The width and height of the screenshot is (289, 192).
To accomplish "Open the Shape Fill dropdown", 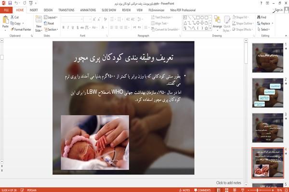I will pos(240,17).
